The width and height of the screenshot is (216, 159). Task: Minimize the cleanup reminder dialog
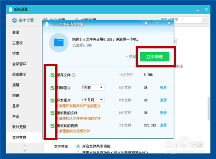pos(157,23)
